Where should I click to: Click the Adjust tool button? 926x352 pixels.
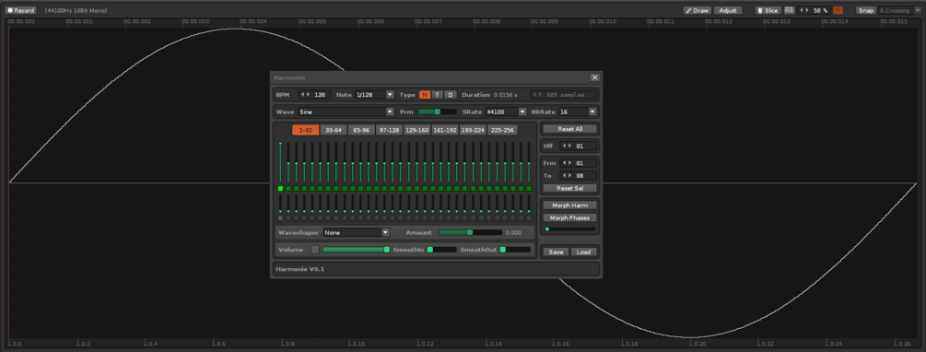(x=728, y=11)
